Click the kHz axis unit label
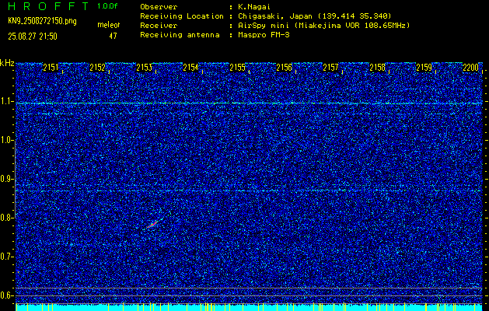The height and width of the screenshot is (311, 489). click(x=7, y=63)
